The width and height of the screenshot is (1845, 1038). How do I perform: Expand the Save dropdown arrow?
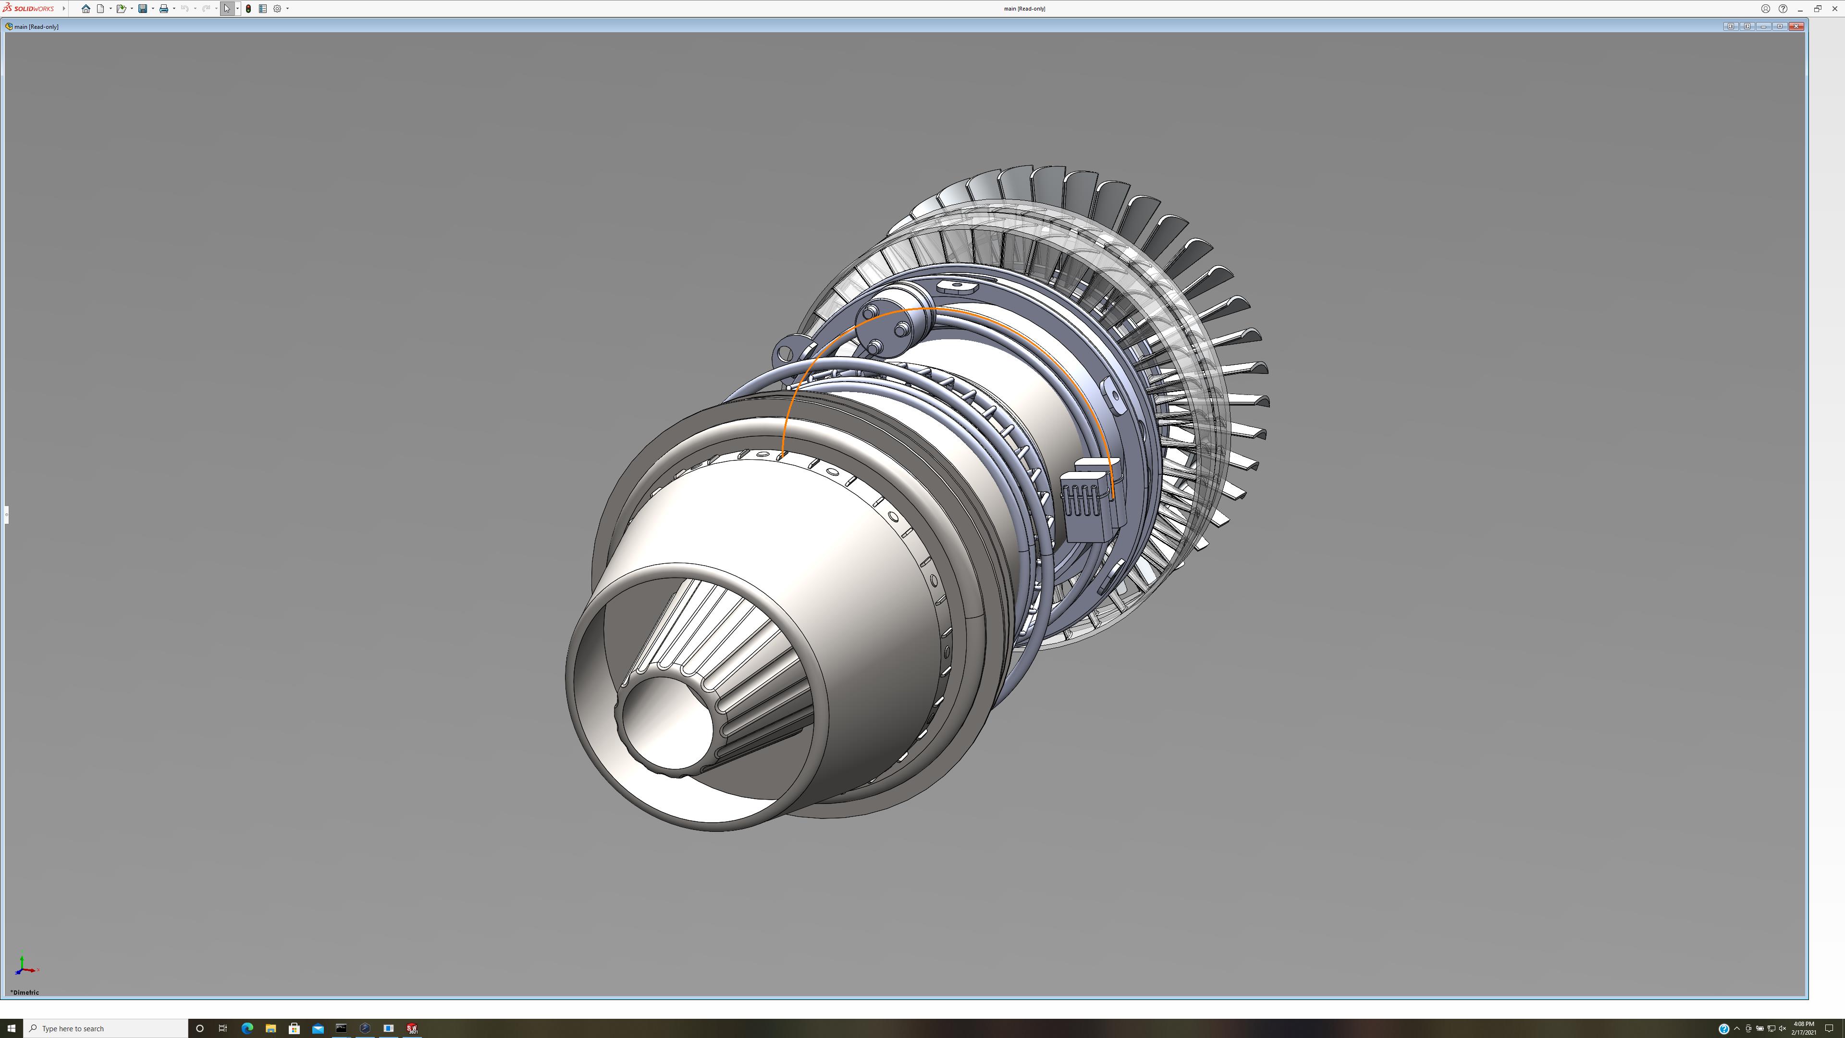[153, 9]
